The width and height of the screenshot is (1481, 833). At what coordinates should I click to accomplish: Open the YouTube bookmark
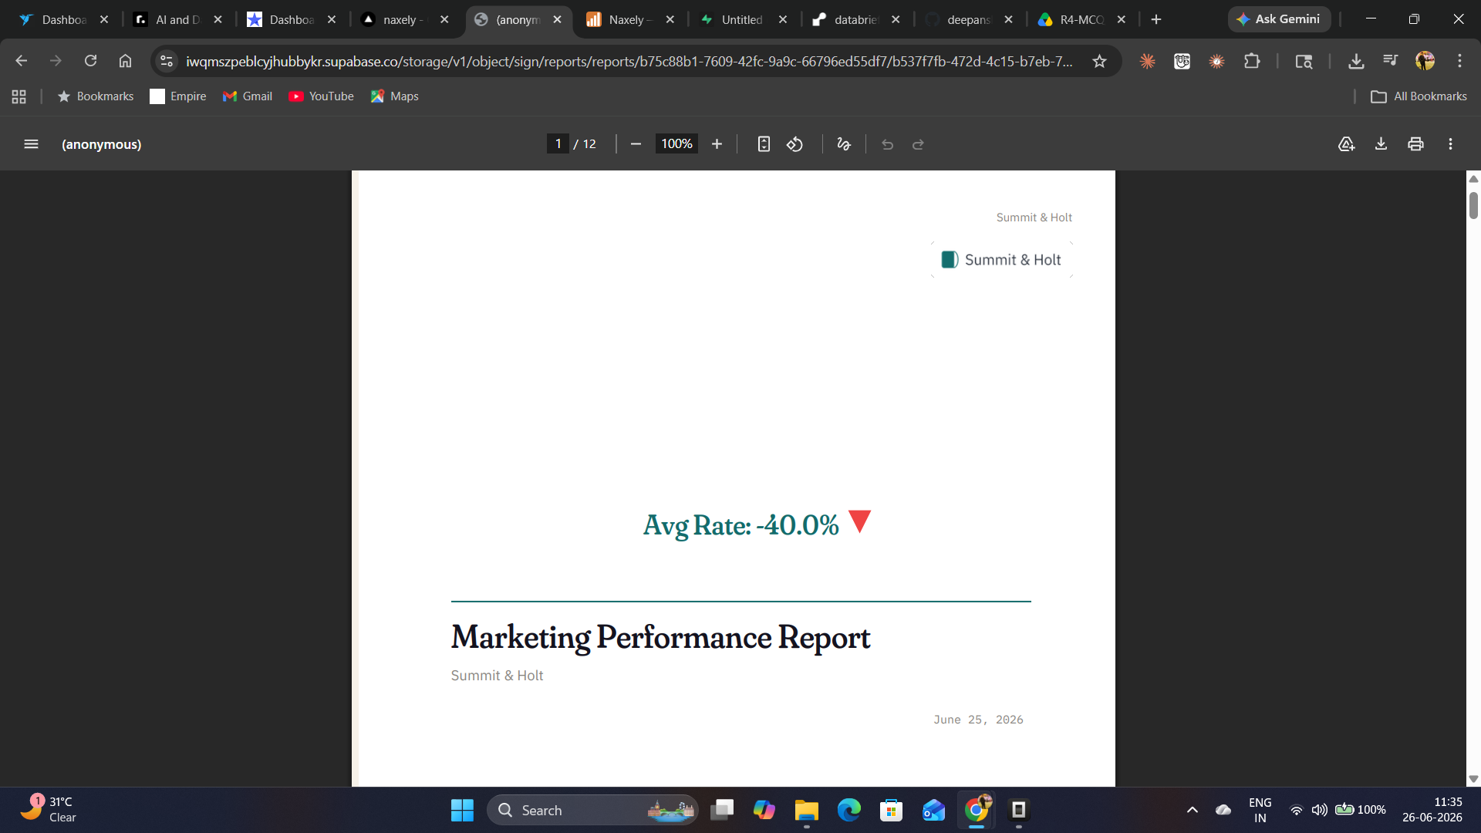pyautogui.click(x=321, y=96)
